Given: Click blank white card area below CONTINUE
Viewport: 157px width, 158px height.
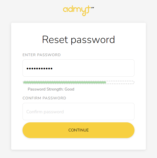Looking at the screenshot, I should [x=78, y=144].
